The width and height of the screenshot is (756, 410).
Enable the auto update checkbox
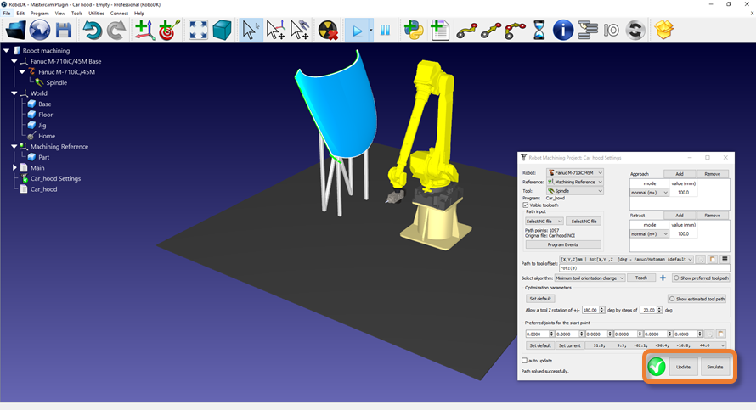(525, 361)
